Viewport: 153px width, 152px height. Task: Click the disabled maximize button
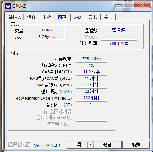(x=129, y=5)
